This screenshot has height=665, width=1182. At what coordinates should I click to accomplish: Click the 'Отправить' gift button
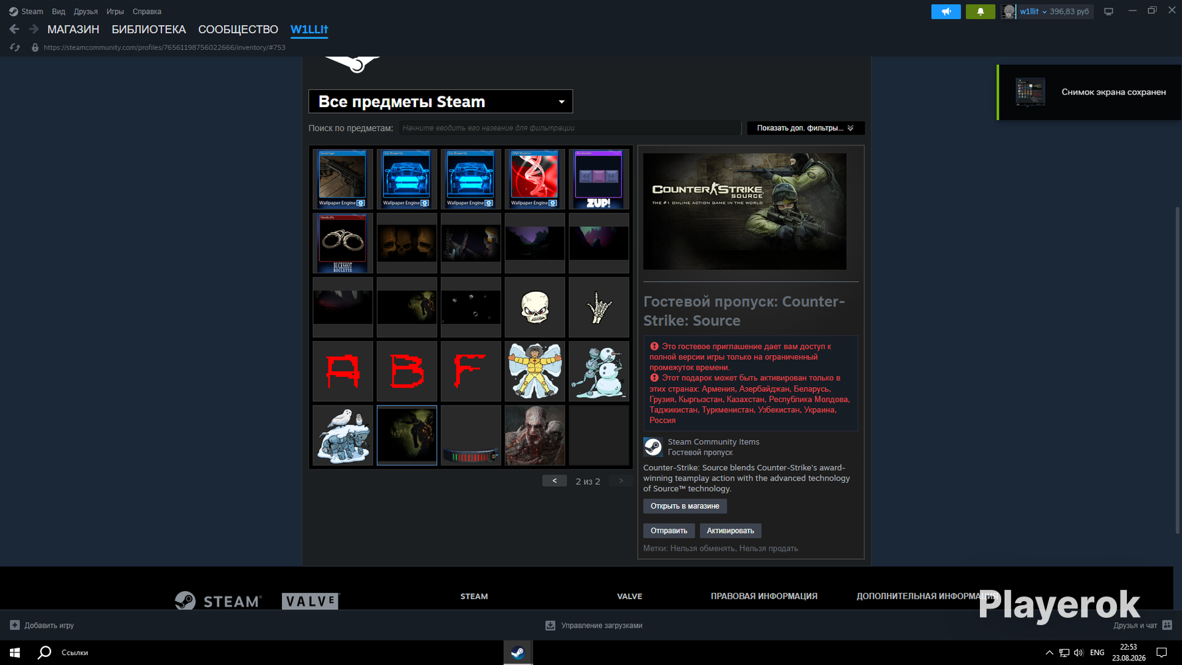(669, 531)
